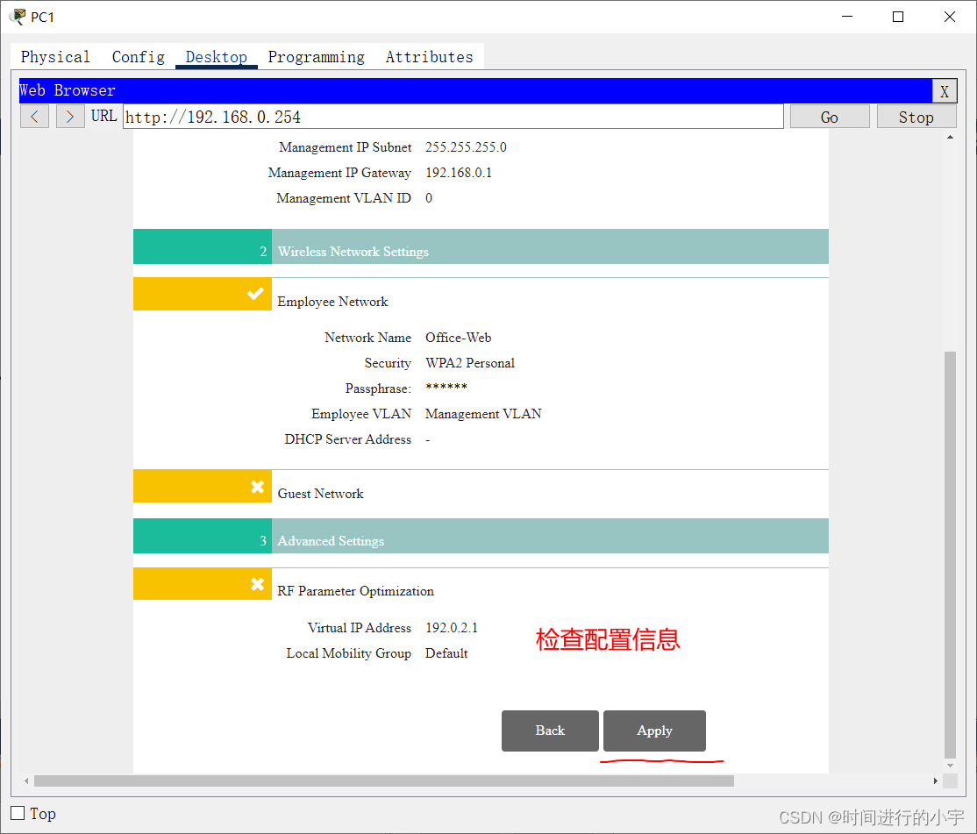
Task: Click the scroll right arrow
Action: (x=935, y=781)
